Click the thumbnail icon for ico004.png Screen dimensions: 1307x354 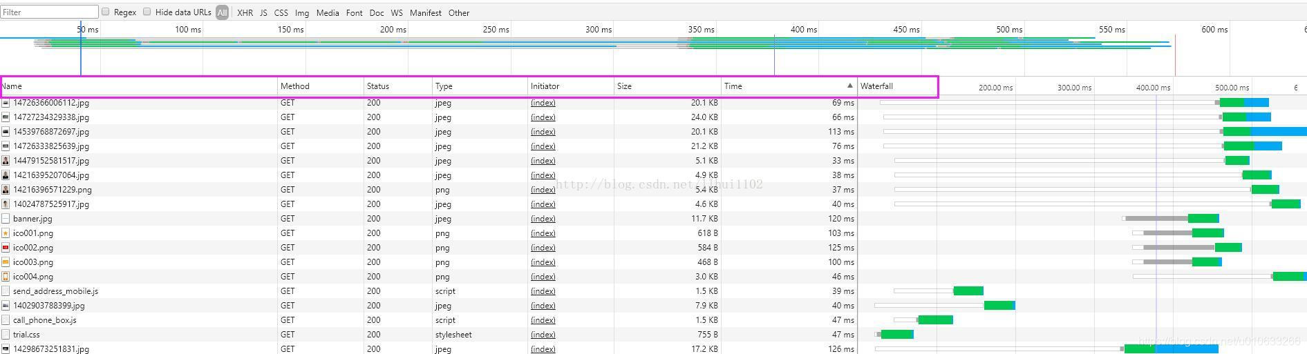coord(6,277)
